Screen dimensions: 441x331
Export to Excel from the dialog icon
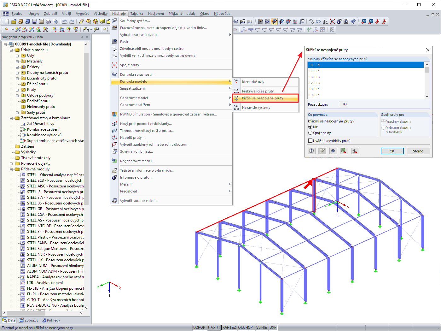point(344,151)
